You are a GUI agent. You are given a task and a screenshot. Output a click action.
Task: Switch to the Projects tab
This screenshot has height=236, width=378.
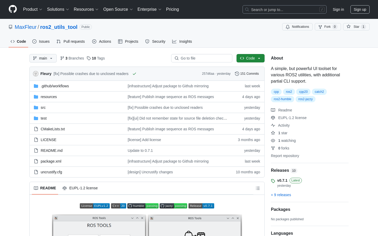pyautogui.click(x=128, y=41)
